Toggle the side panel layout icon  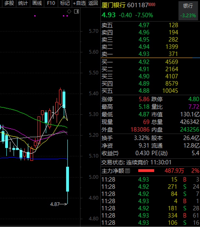[76, 11]
